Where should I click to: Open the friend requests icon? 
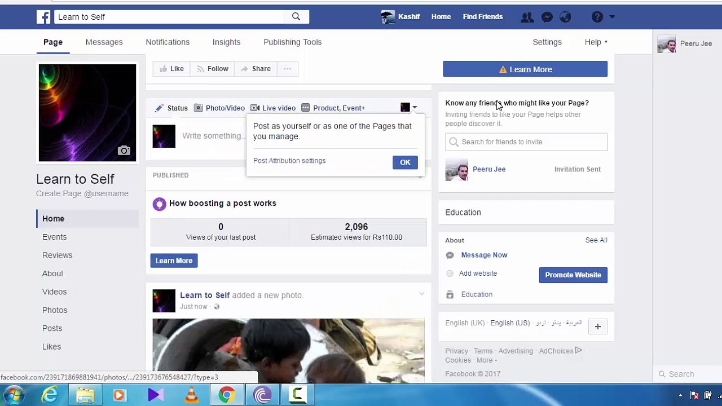[x=527, y=17]
